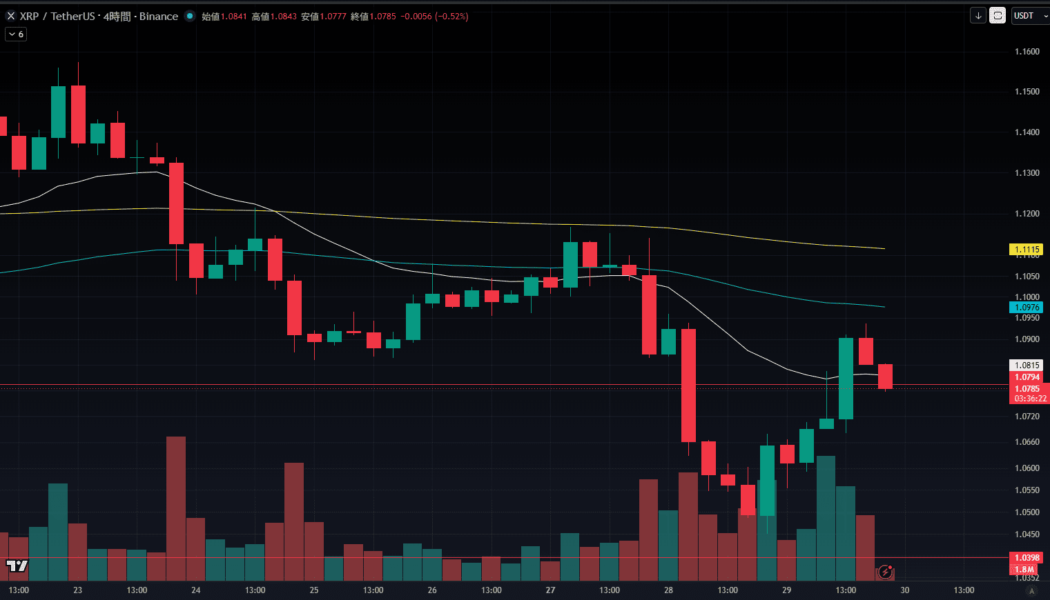
Task: Click the 1.1300 price scale label
Action: point(1027,173)
